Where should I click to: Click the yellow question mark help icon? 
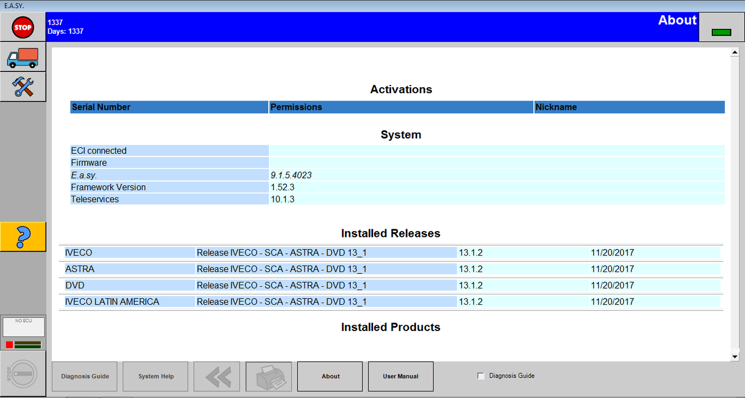click(23, 236)
